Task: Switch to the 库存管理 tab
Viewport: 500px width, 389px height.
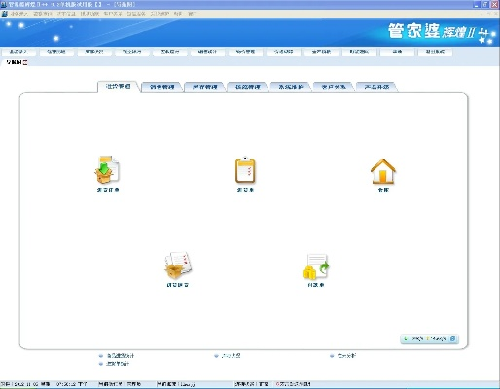Action: coord(204,87)
